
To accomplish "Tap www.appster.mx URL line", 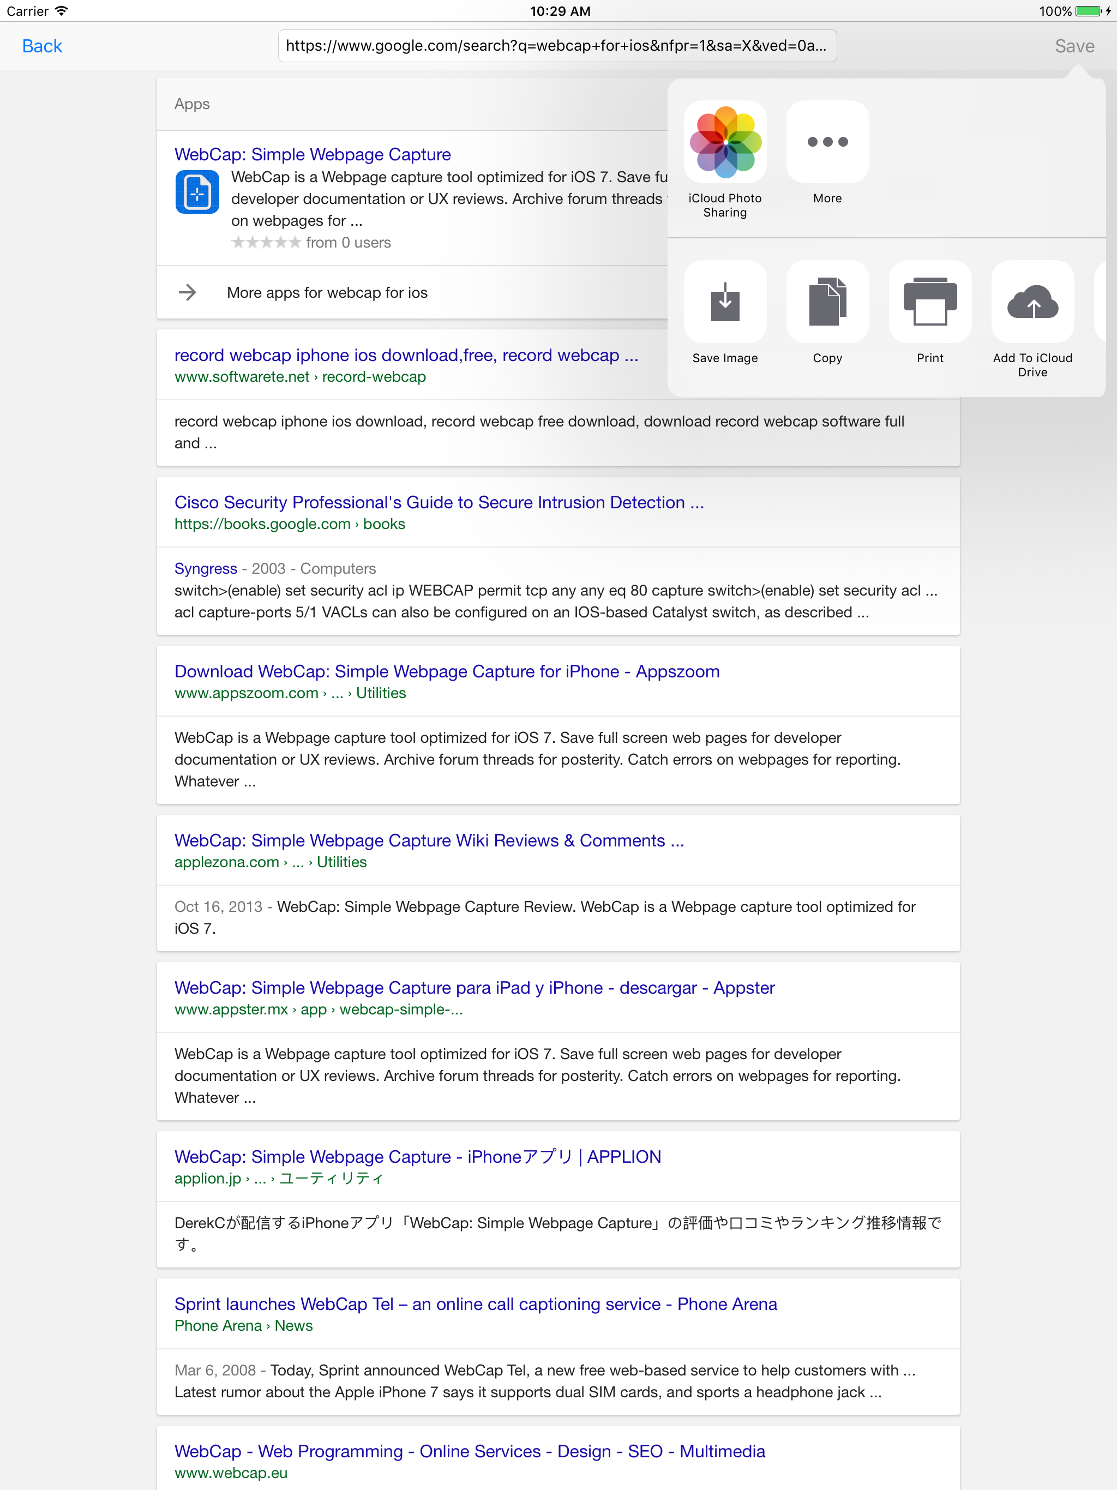I will [319, 1010].
